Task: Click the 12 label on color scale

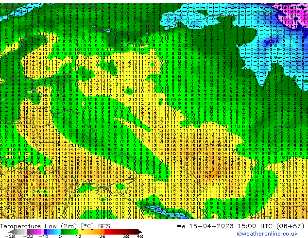Action: [x=79, y=236]
